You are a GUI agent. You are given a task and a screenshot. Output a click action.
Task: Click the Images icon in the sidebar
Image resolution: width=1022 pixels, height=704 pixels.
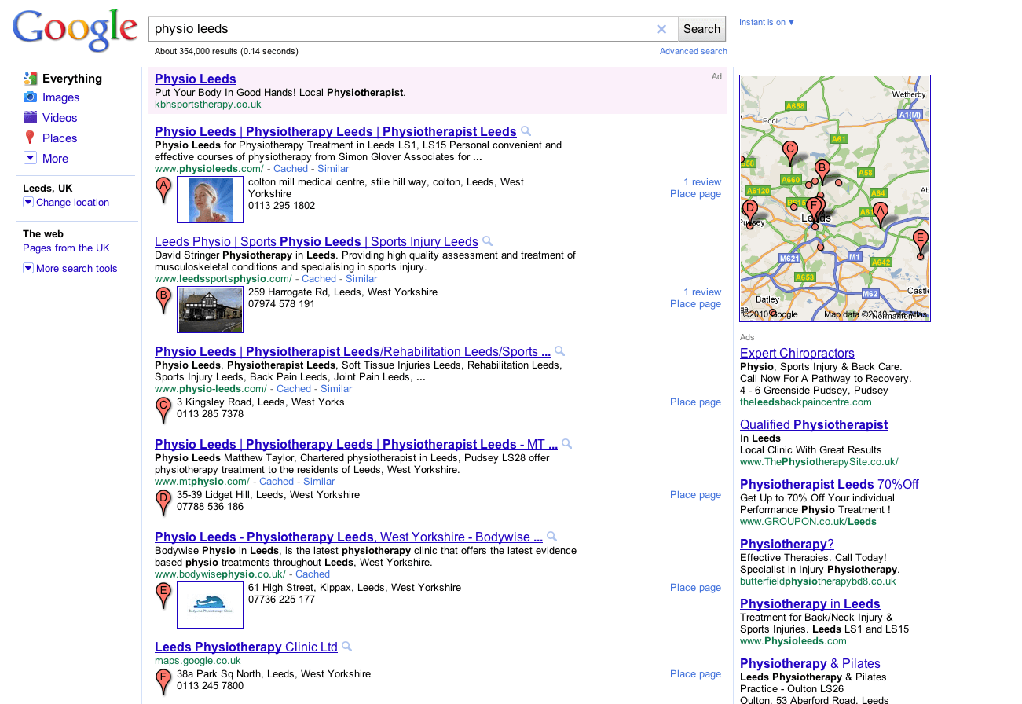click(31, 97)
